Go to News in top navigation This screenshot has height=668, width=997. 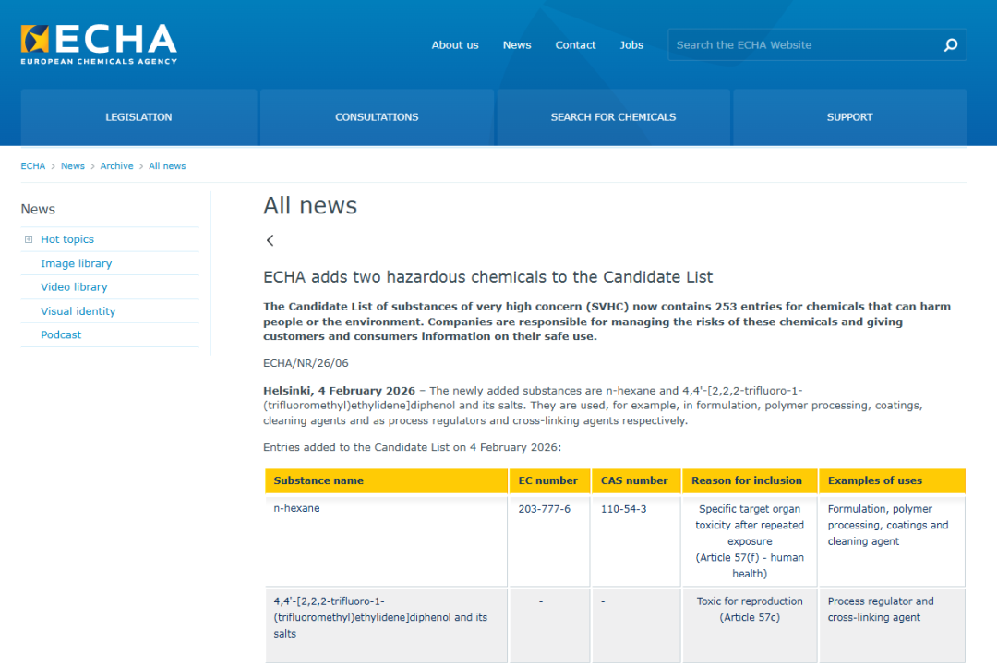pos(517,45)
